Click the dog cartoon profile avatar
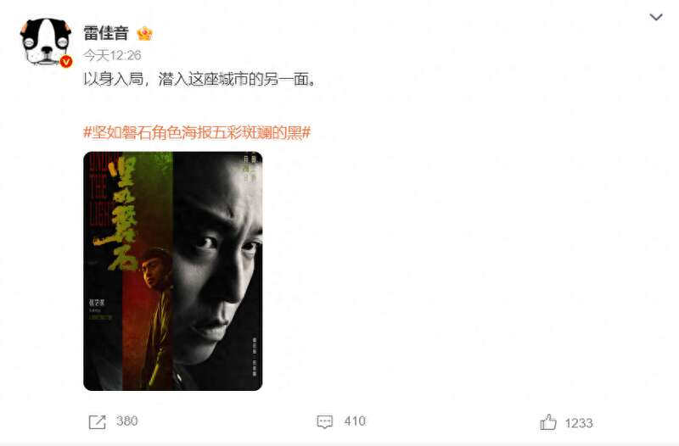The width and height of the screenshot is (679, 446). click(x=46, y=42)
